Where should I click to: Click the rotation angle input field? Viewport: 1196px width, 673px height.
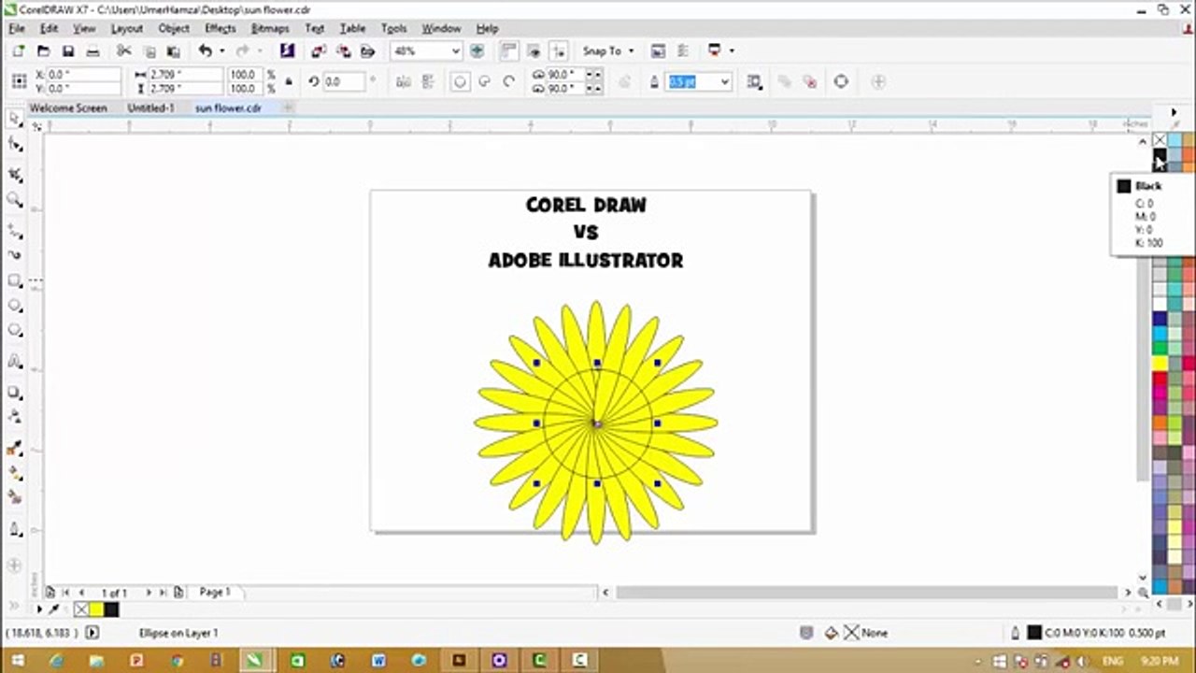(x=344, y=82)
